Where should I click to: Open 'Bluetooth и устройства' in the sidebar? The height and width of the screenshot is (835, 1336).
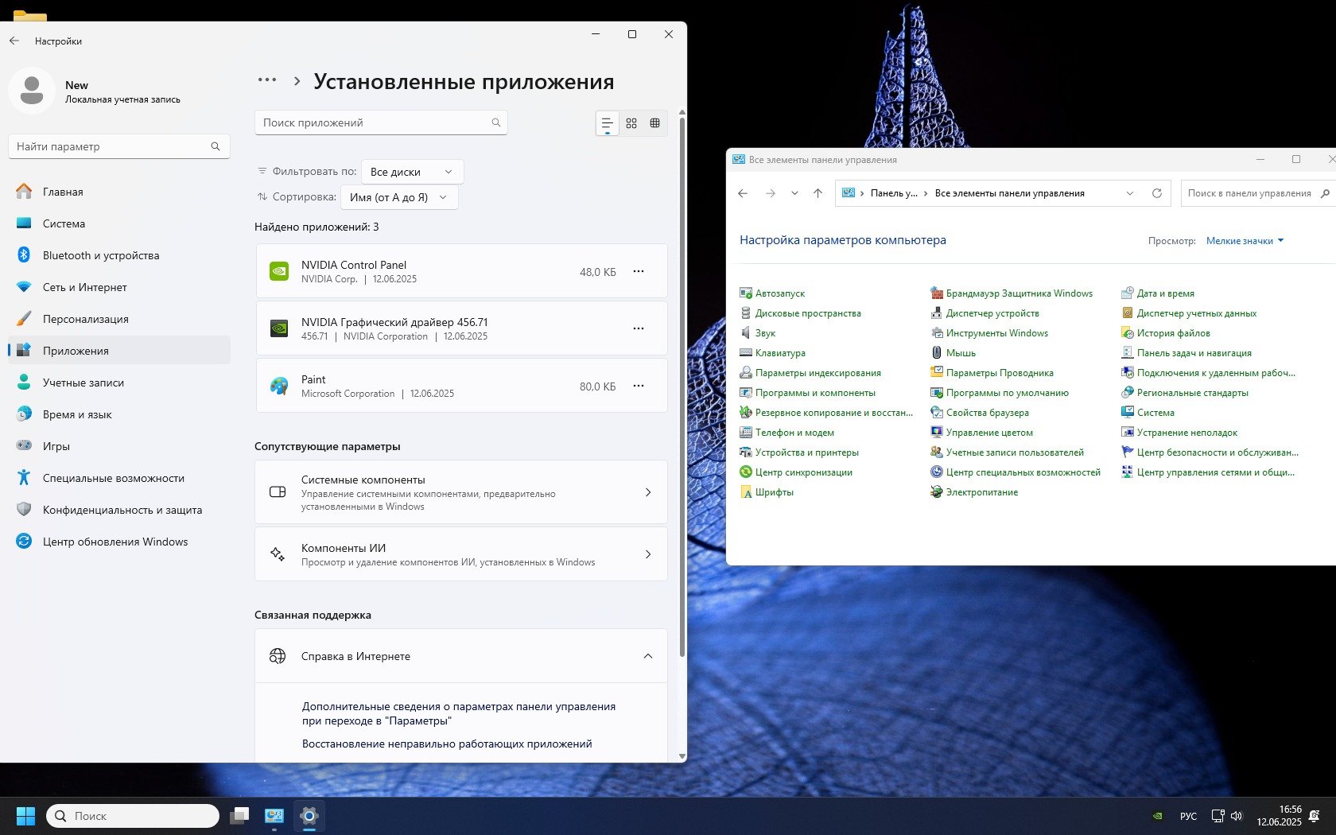click(x=101, y=255)
